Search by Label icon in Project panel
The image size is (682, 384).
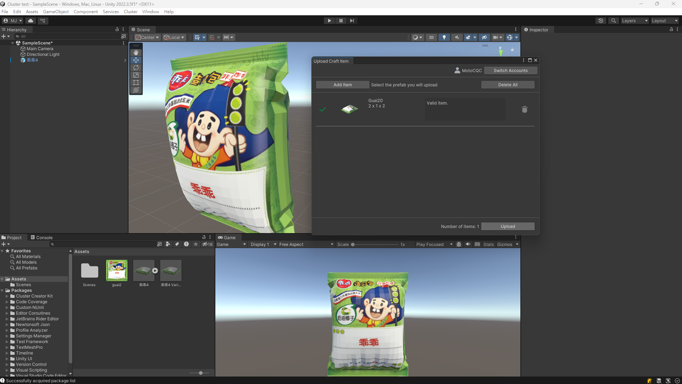(177, 244)
